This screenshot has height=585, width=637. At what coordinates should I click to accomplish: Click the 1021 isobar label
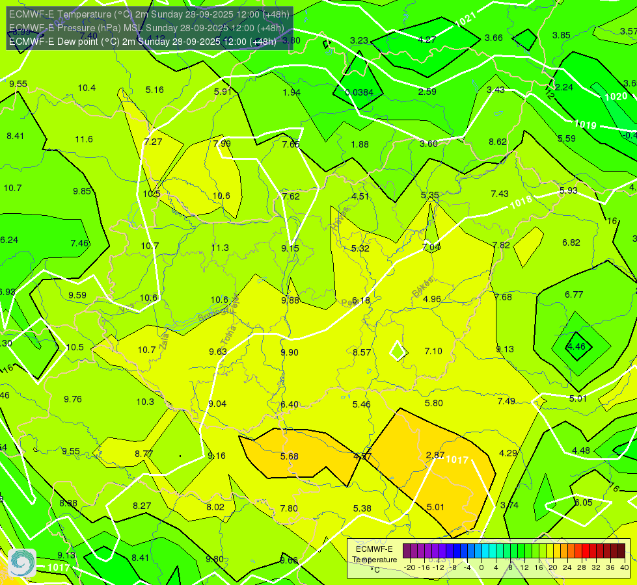466,19
